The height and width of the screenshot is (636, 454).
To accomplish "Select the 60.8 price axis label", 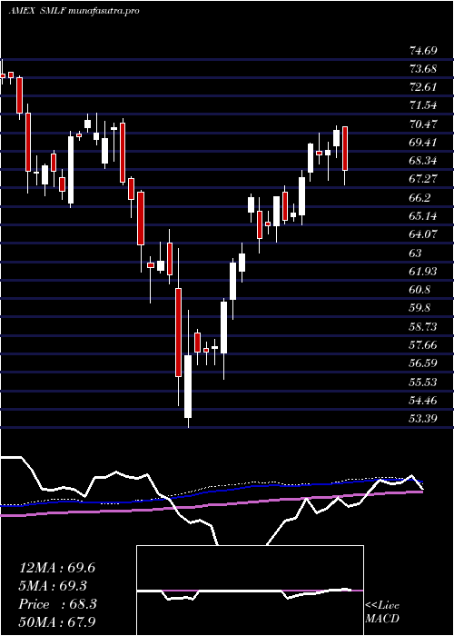I will tap(420, 290).
